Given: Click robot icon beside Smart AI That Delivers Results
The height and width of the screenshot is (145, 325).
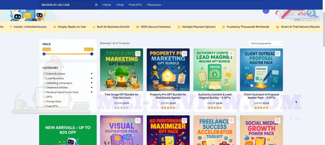Looking at the screenshot, I should click(278, 27).
